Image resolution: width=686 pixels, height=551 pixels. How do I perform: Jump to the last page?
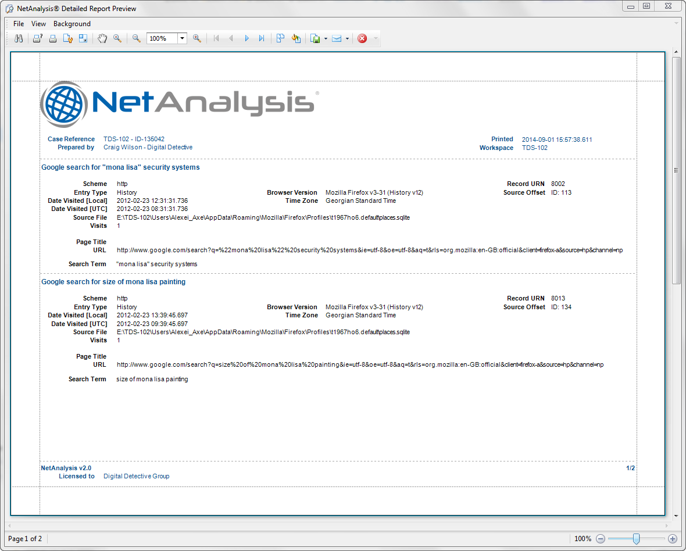pyautogui.click(x=262, y=38)
